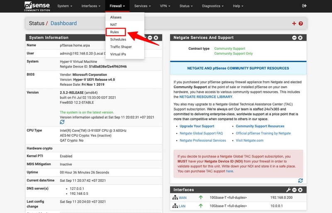This screenshot has height=213, width=332.
Task: Open Netgate Professional Services link
Action: (x=203, y=140)
